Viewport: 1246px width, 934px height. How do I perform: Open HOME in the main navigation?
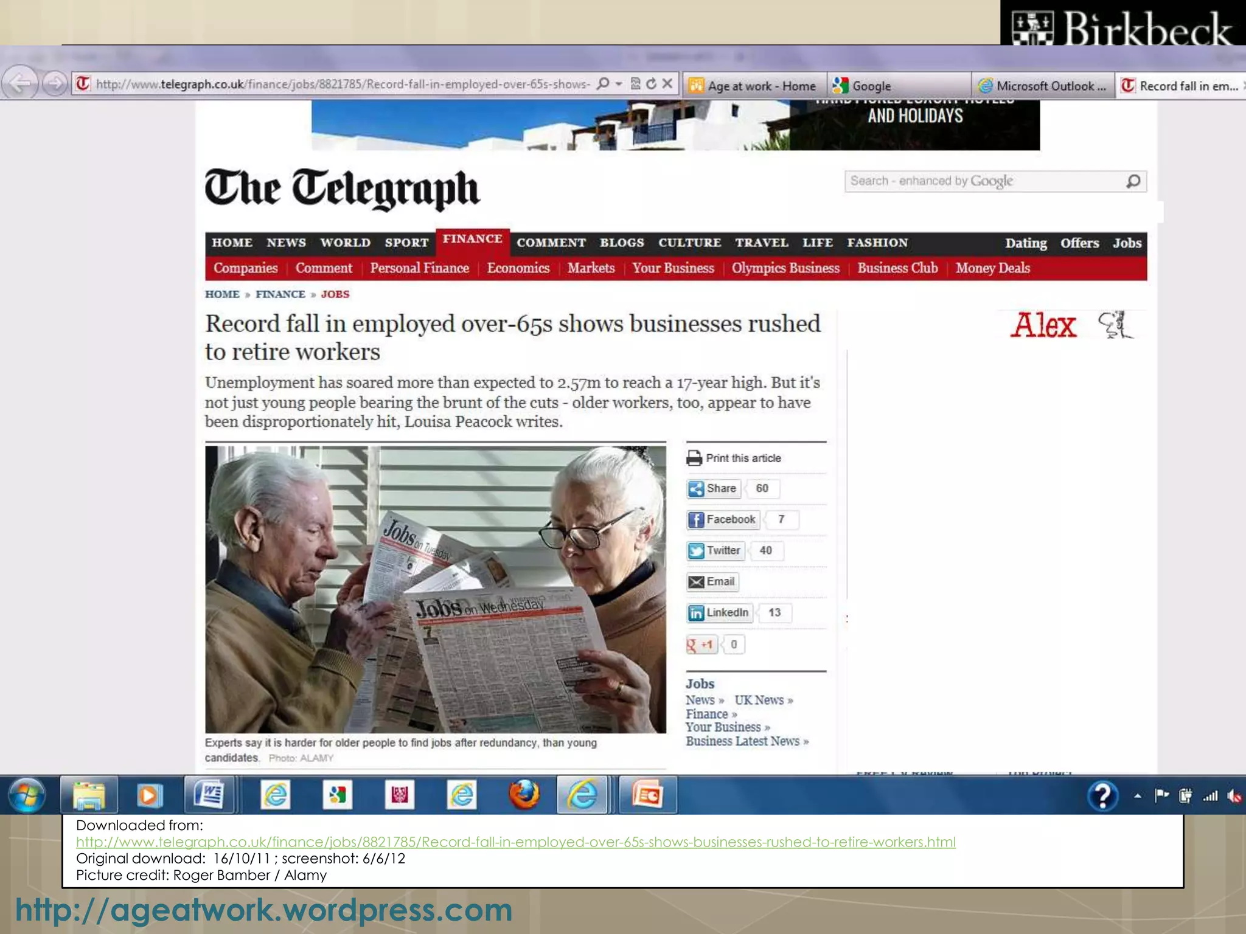[x=232, y=243]
